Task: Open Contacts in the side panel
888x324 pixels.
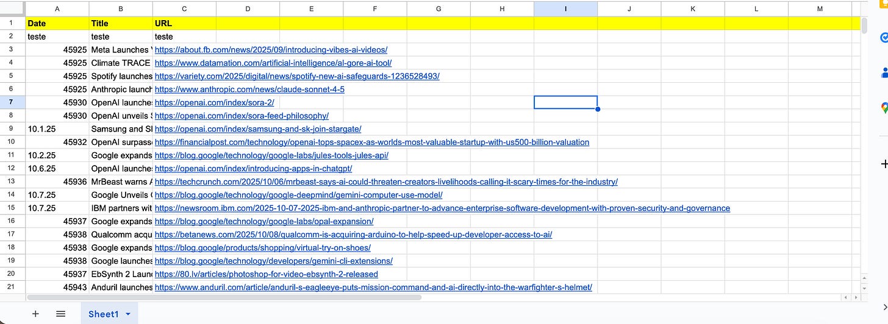Action: click(x=884, y=73)
